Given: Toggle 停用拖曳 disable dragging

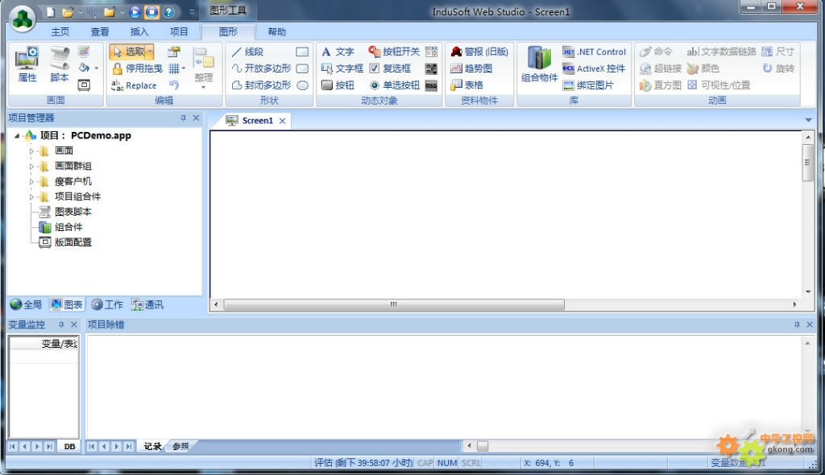Looking at the screenshot, I should tap(137, 68).
